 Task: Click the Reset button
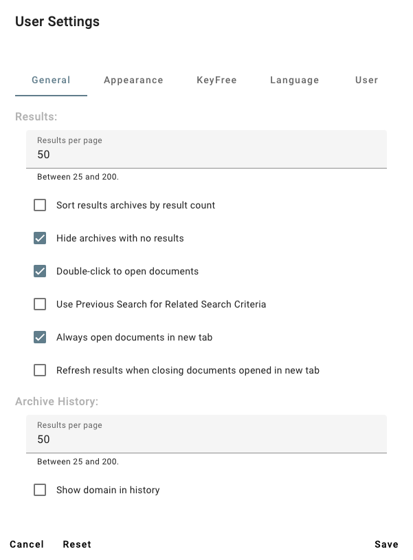(77, 544)
